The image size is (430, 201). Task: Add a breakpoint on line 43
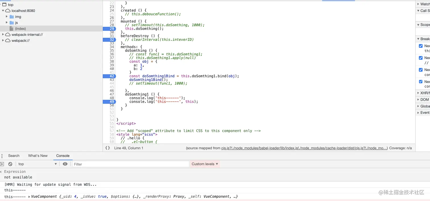(111, 80)
